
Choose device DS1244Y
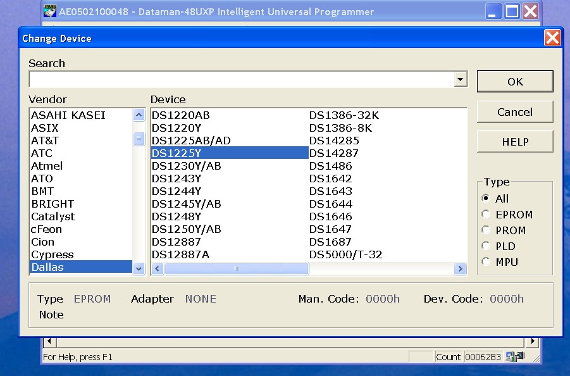(230, 191)
